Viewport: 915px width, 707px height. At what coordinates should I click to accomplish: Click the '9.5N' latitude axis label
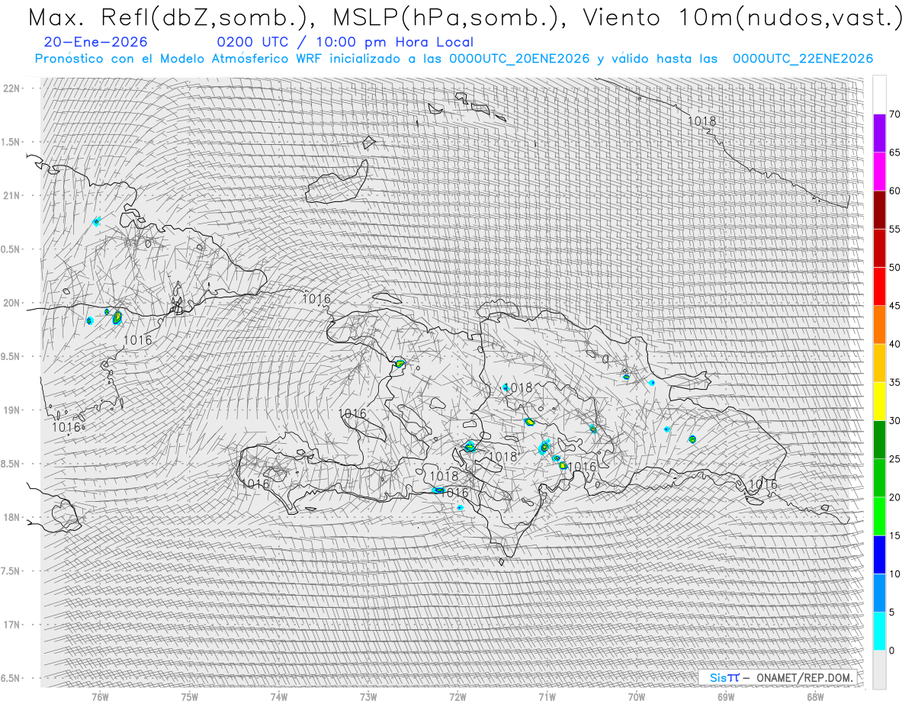[x=11, y=356]
